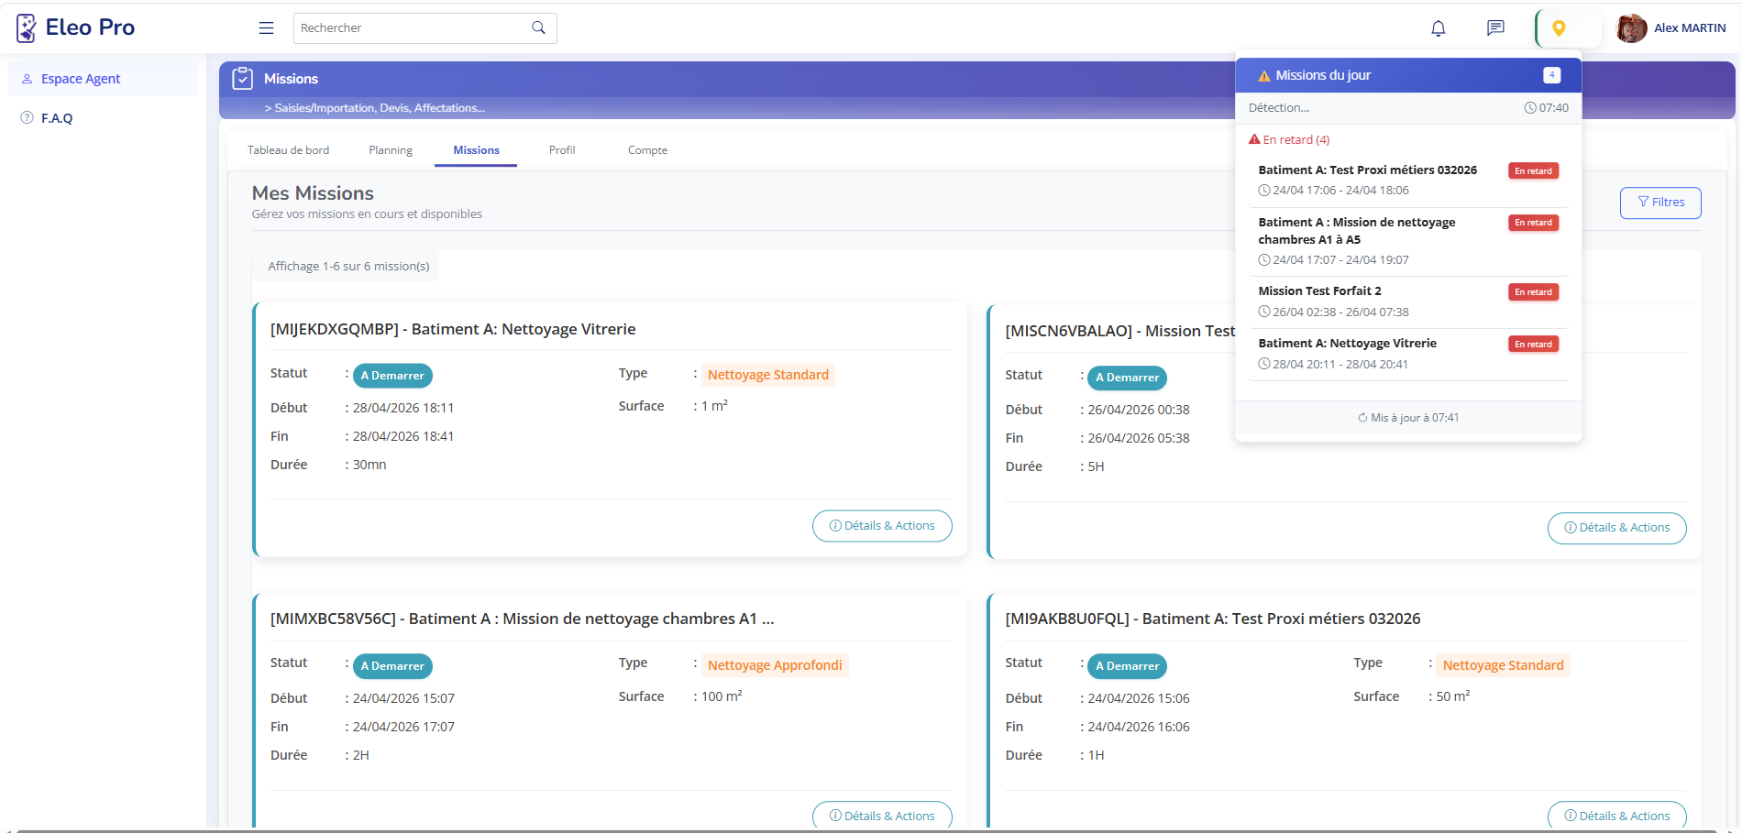Click the search magnifier icon

coord(538,28)
